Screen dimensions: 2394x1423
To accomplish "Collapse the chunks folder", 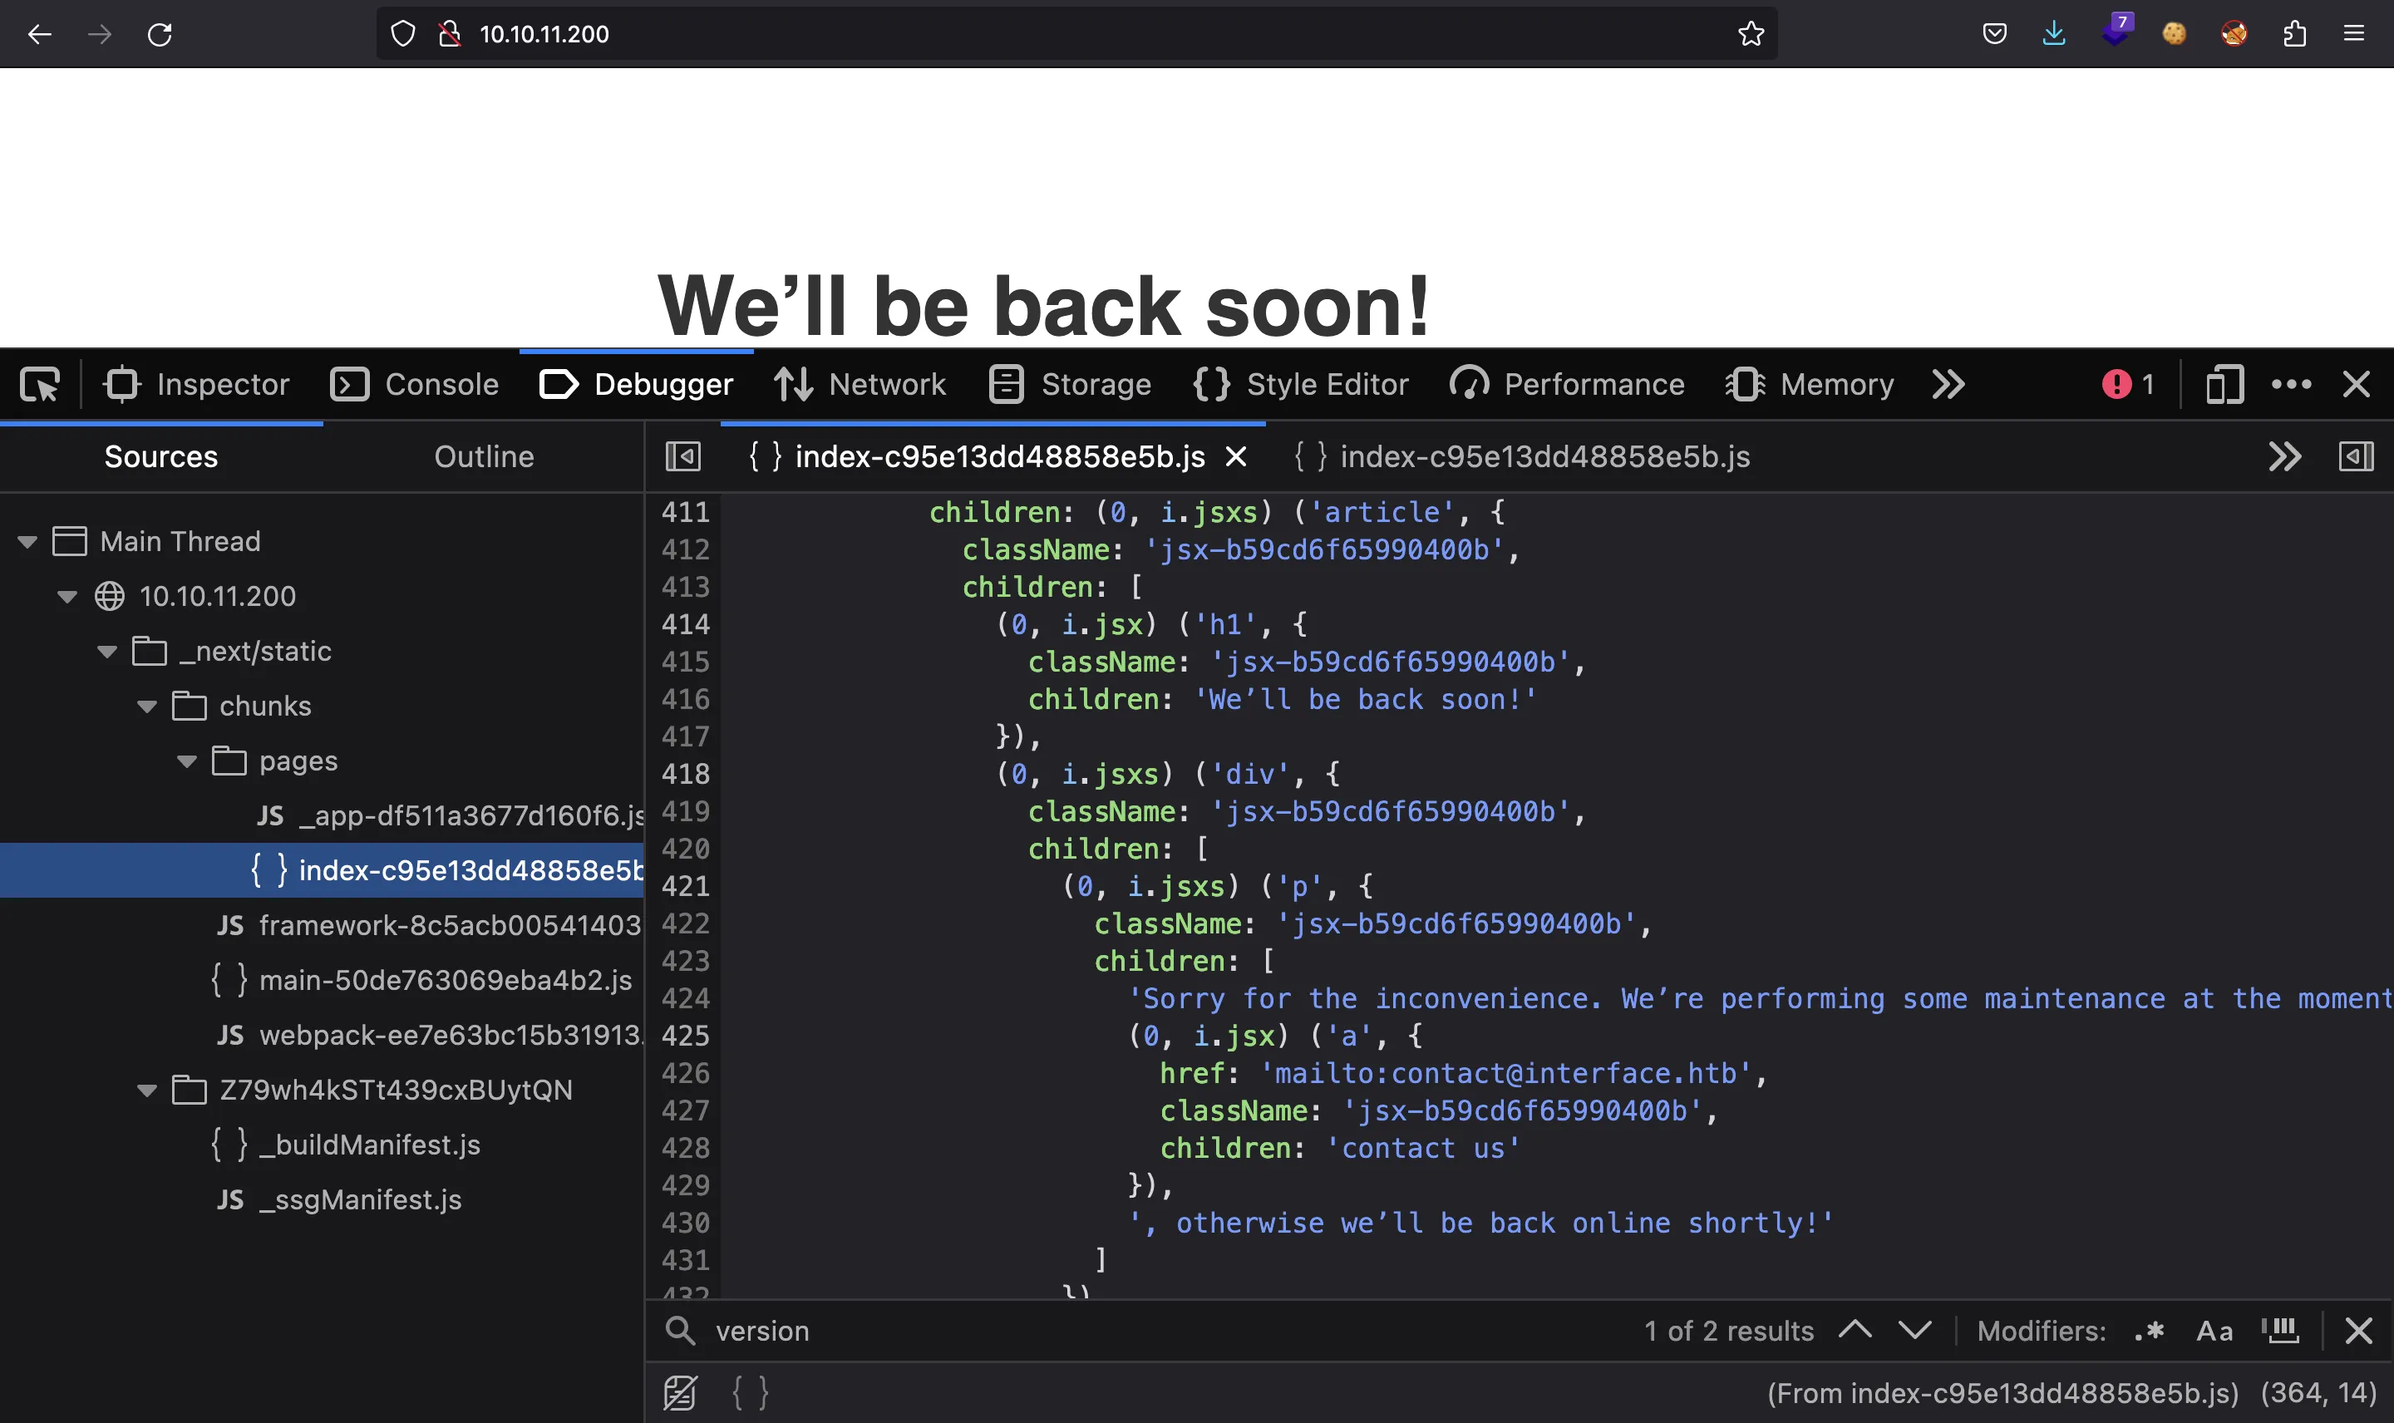I will pos(146,707).
